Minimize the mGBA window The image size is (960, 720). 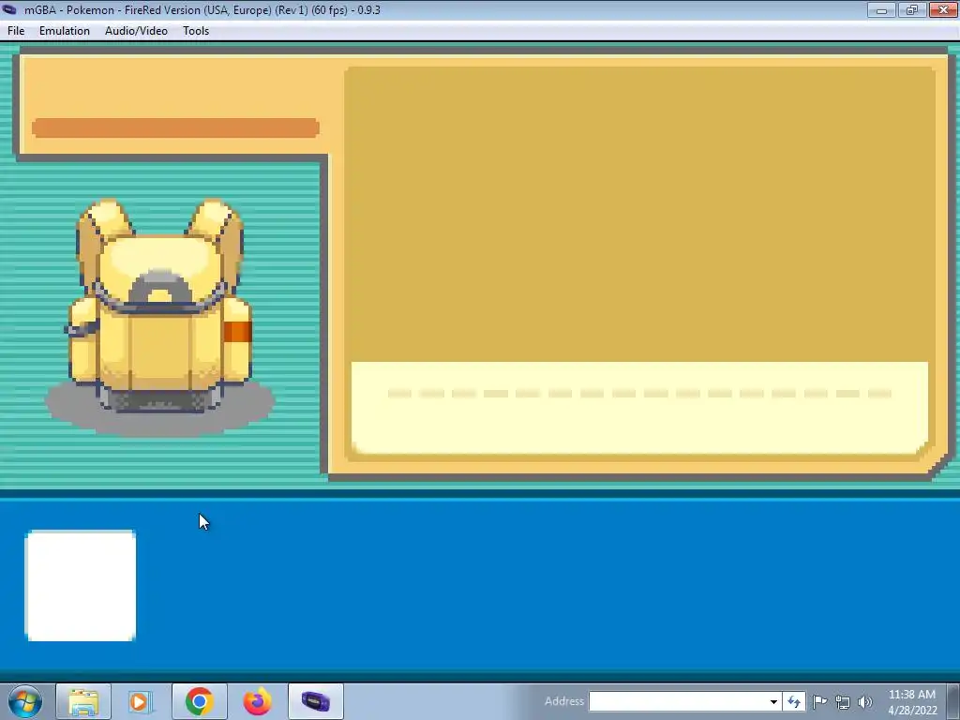pos(881,9)
